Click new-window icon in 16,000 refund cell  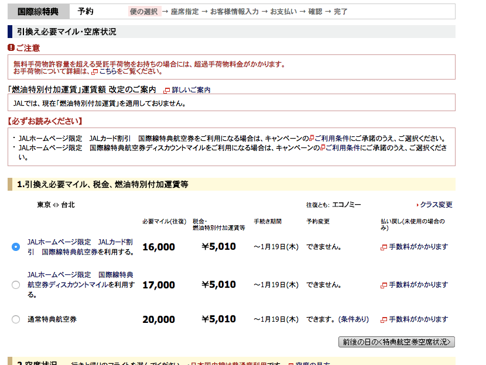pos(384,247)
